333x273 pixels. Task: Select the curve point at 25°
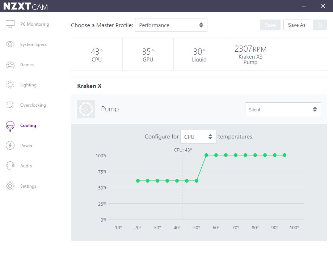click(148, 181)
